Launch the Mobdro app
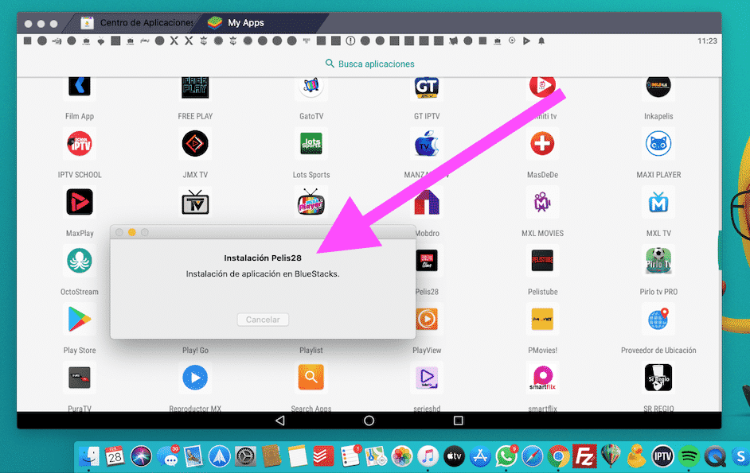The height and width of the screenshot is (473, 750). [x=427, y=202]
